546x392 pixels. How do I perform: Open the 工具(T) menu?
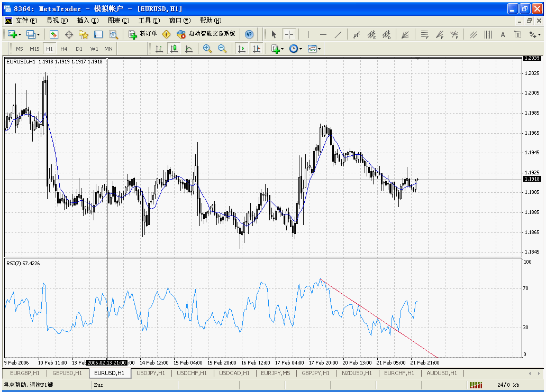tap(149, 21)
